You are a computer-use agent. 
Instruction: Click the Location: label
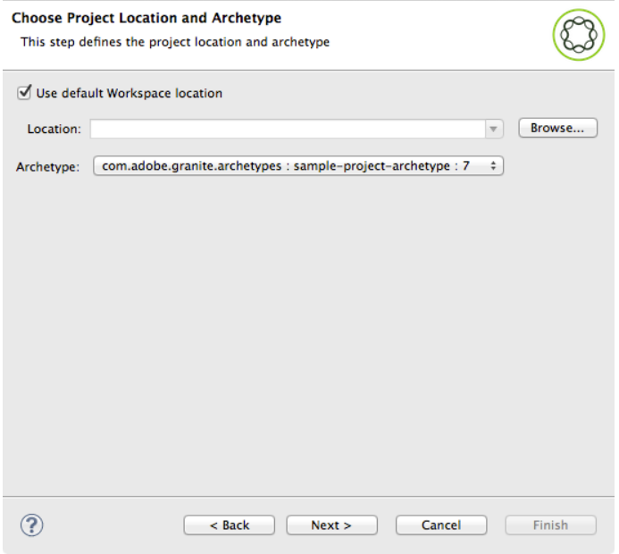(54, 130)
